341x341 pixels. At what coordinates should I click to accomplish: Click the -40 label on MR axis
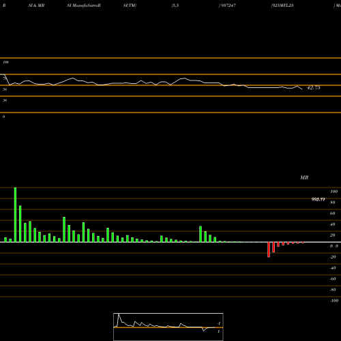click(x=333, y=268)
